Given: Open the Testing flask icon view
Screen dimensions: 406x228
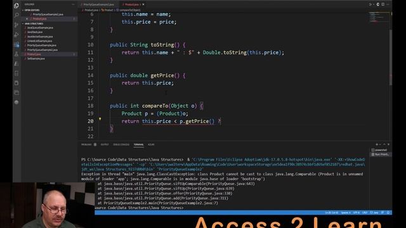Looking at the screenshot, I should coord(16,54).
